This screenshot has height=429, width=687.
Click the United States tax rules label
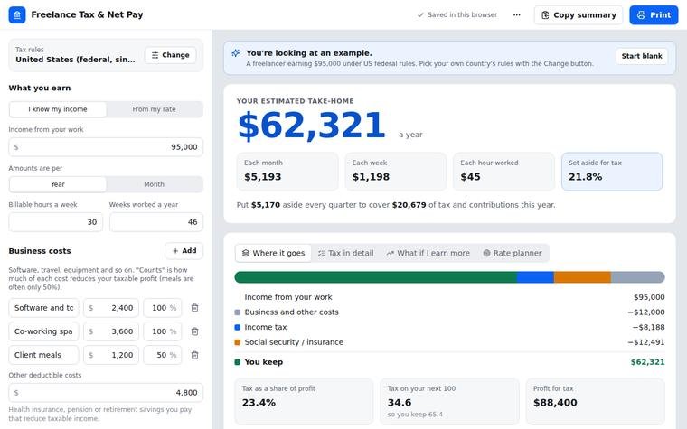click(75, 60)
